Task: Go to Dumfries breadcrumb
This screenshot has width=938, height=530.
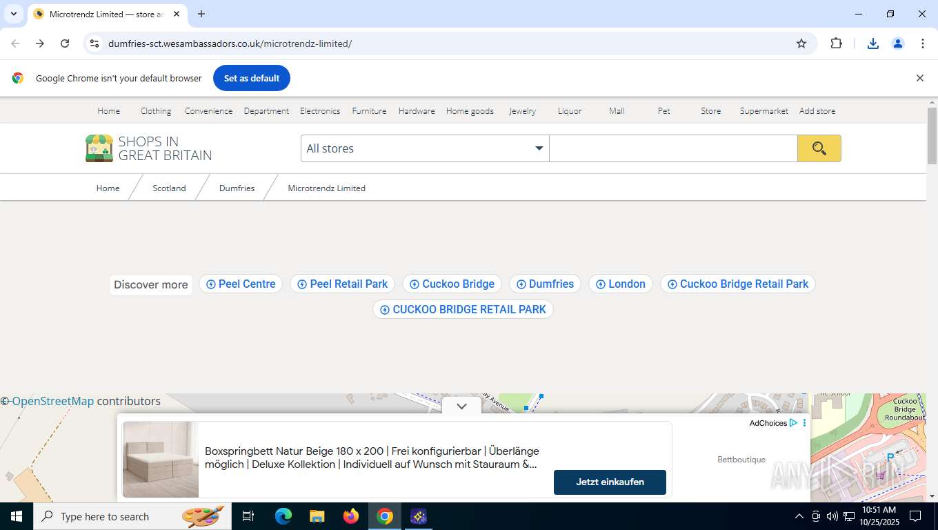Action: [x=237, y=188]
